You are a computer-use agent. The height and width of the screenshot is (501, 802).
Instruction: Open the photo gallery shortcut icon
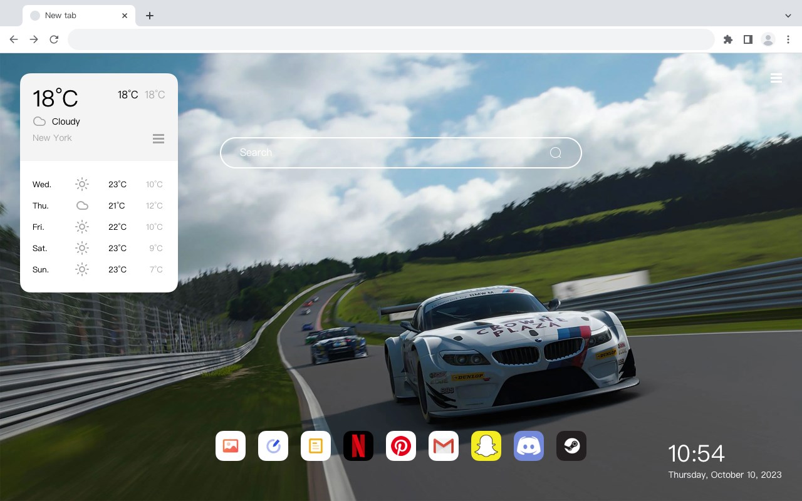231,446
